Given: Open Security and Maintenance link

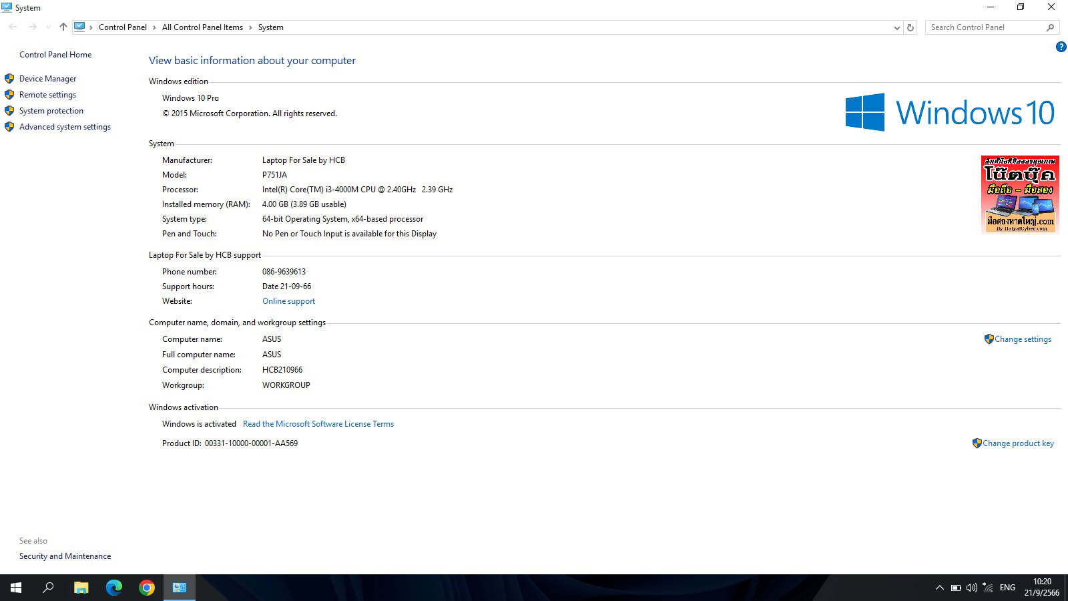Looking at the screenshot, I should [x=65, y=556].
